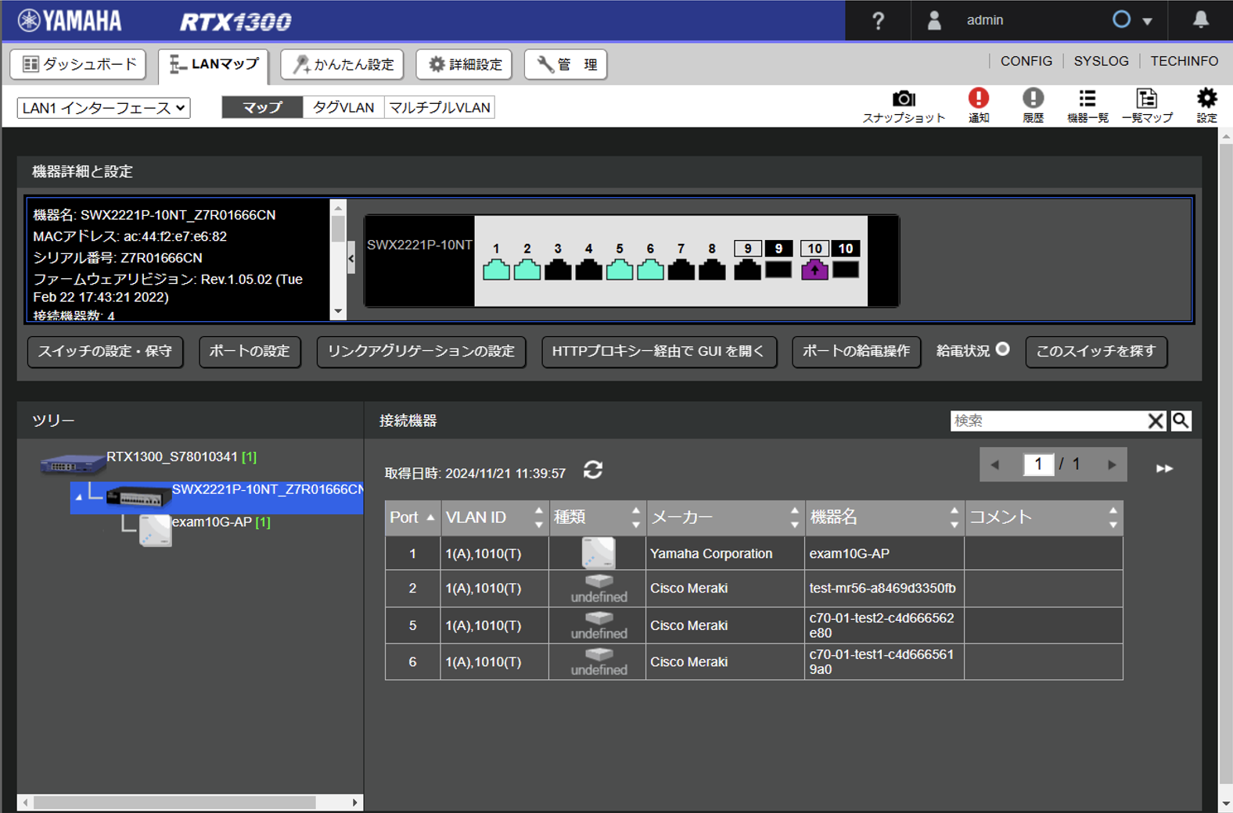Open 詳細設定 tab

click(464, 64)
